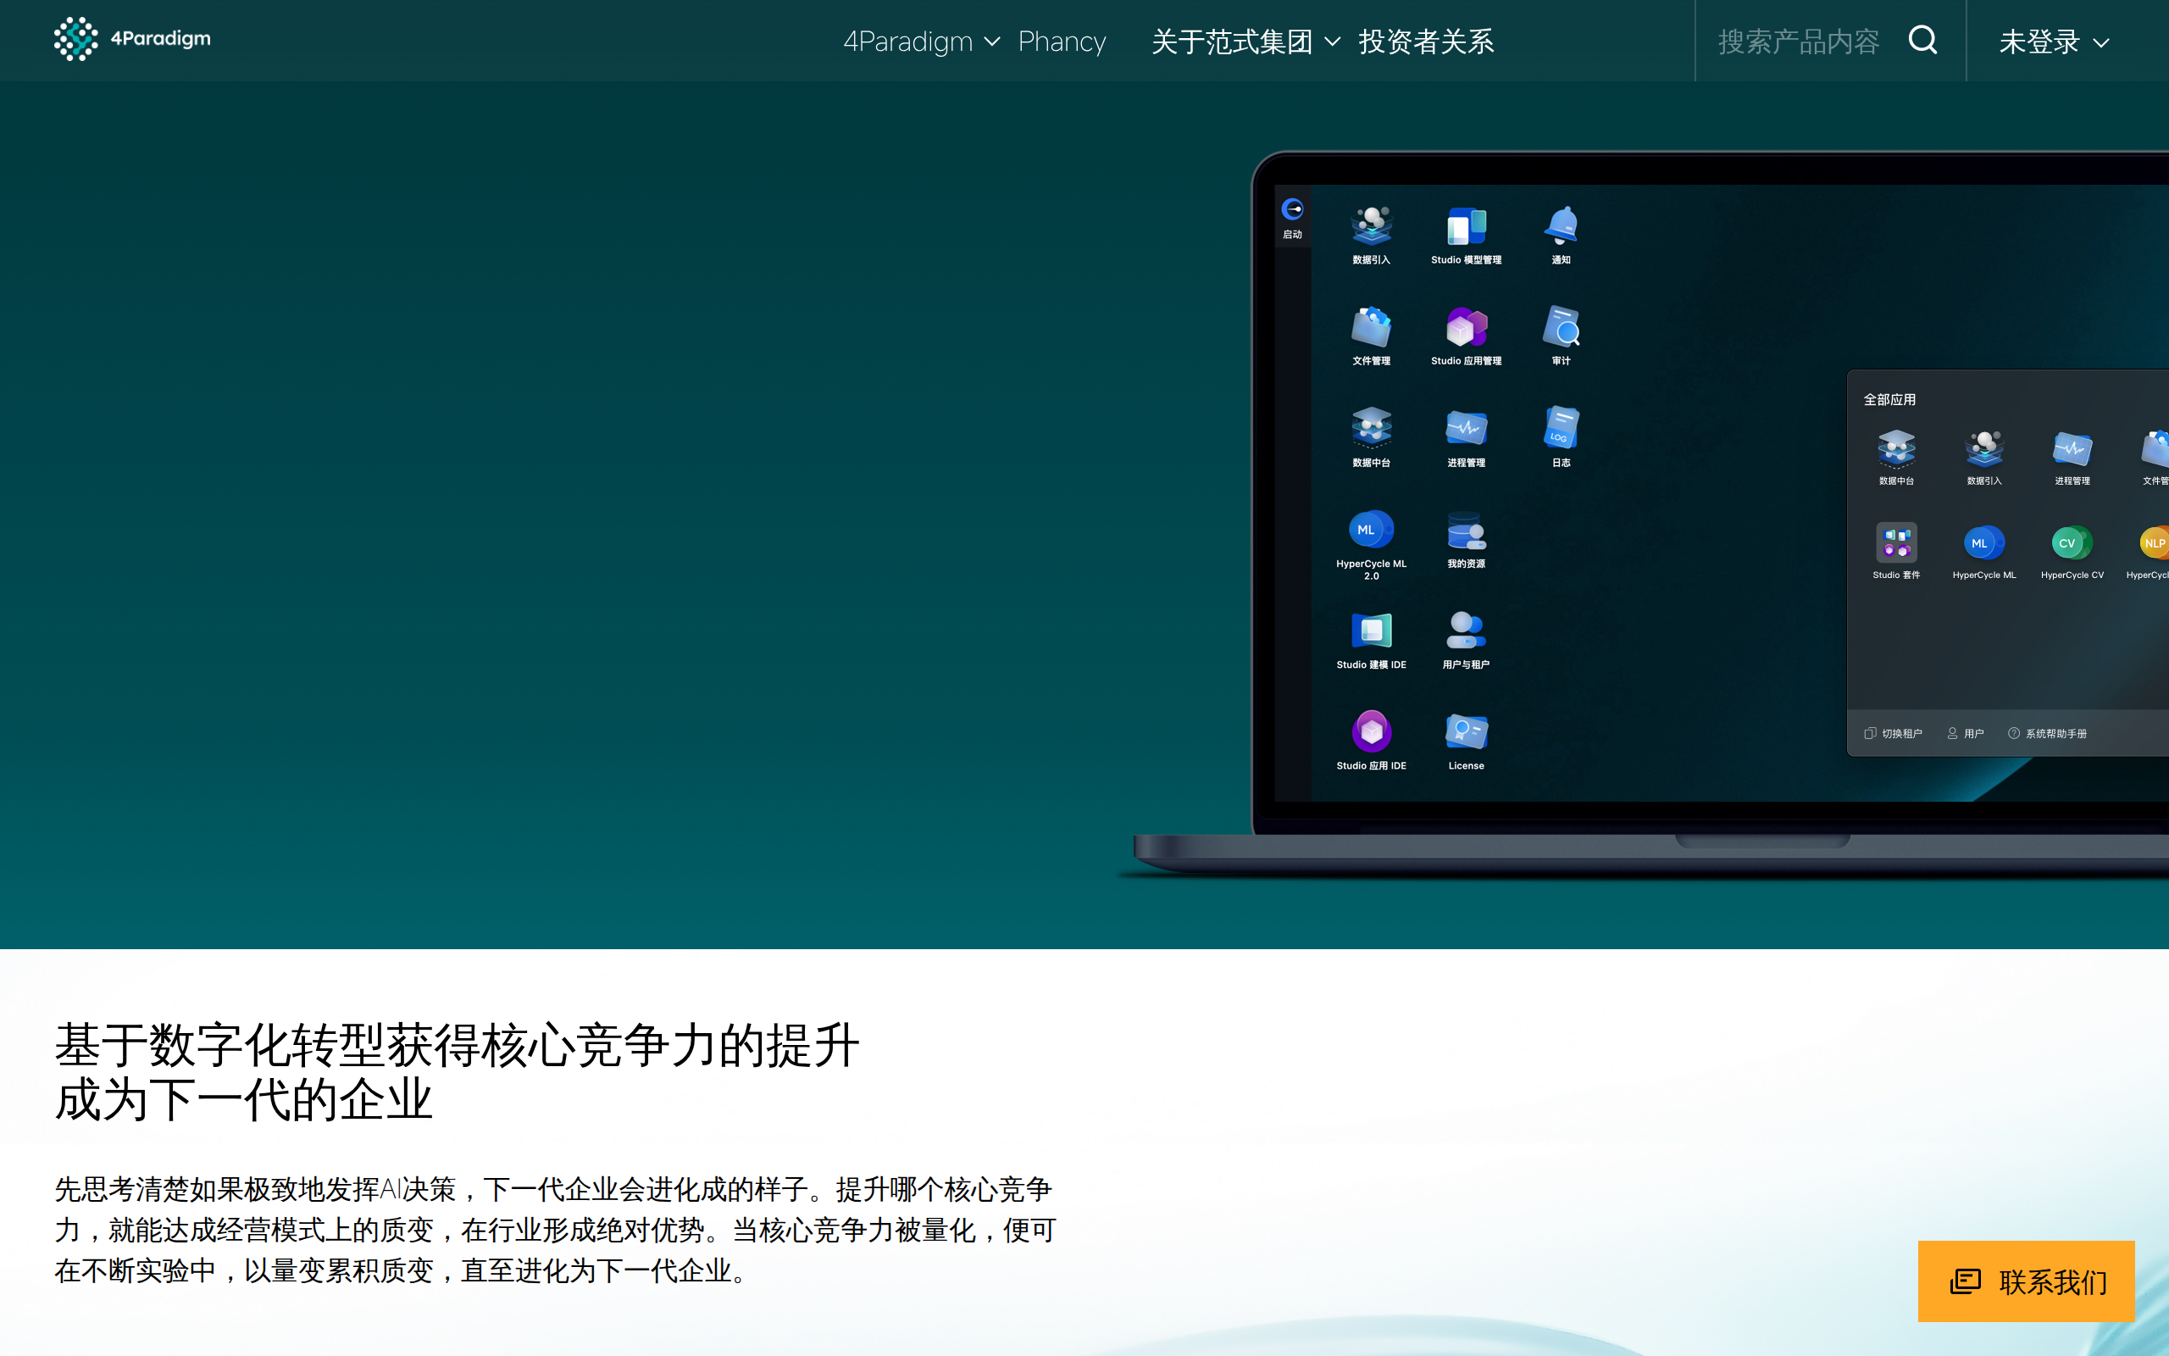Image resolution: width=2169 pixels, height=1356 pixels.
Task: Click the search magnifier icon
Action: tap(1922, 41)
